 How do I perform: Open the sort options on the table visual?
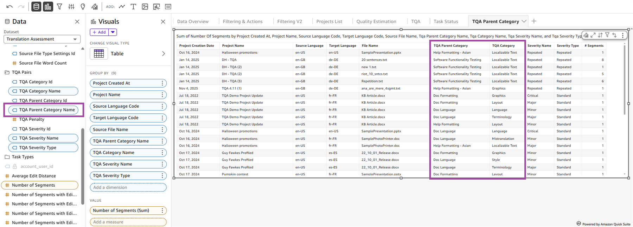coord(600,35)
